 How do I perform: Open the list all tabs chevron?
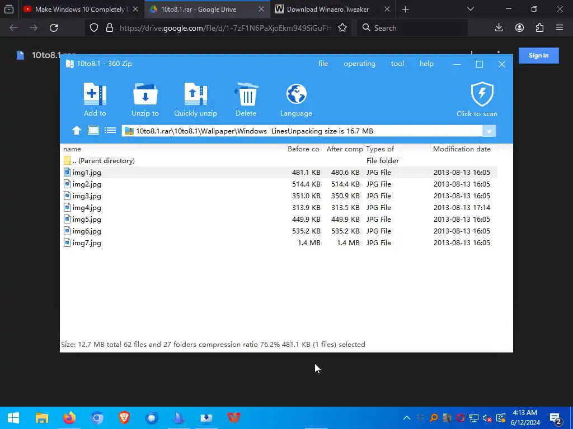[x=471, y=9]
